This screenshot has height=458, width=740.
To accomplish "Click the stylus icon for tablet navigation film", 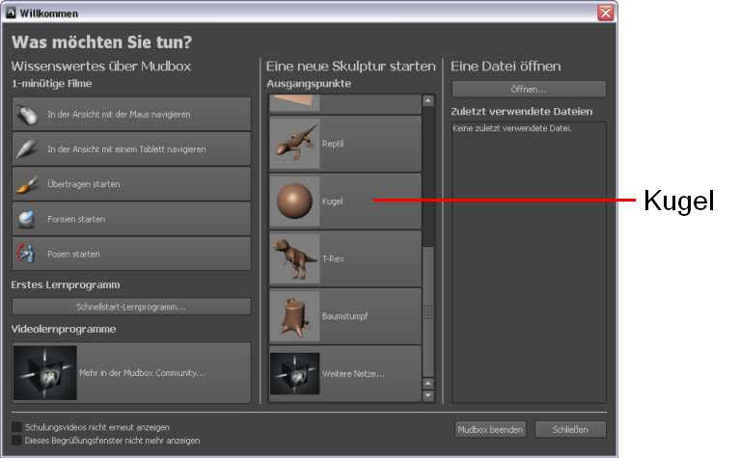I will point(26,149).
